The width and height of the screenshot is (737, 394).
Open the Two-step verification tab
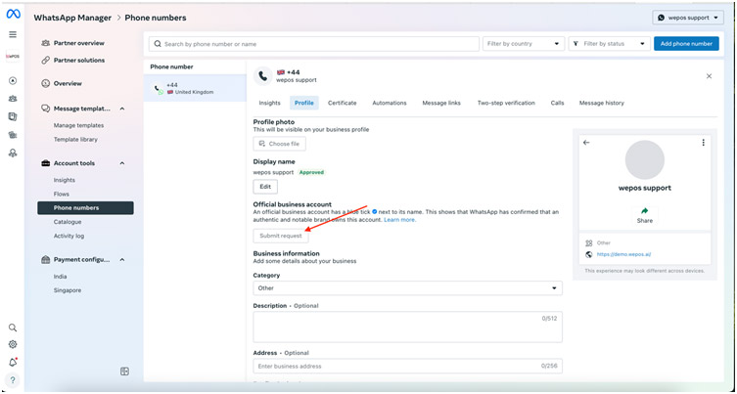coord(506,103)
